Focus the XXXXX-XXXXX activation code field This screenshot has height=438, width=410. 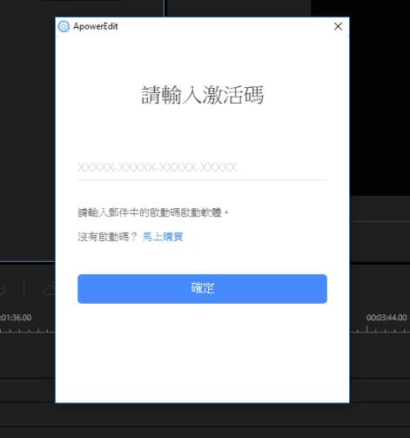pos(202,168)
